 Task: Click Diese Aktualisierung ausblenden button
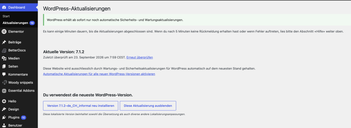[x=148, y=106]
